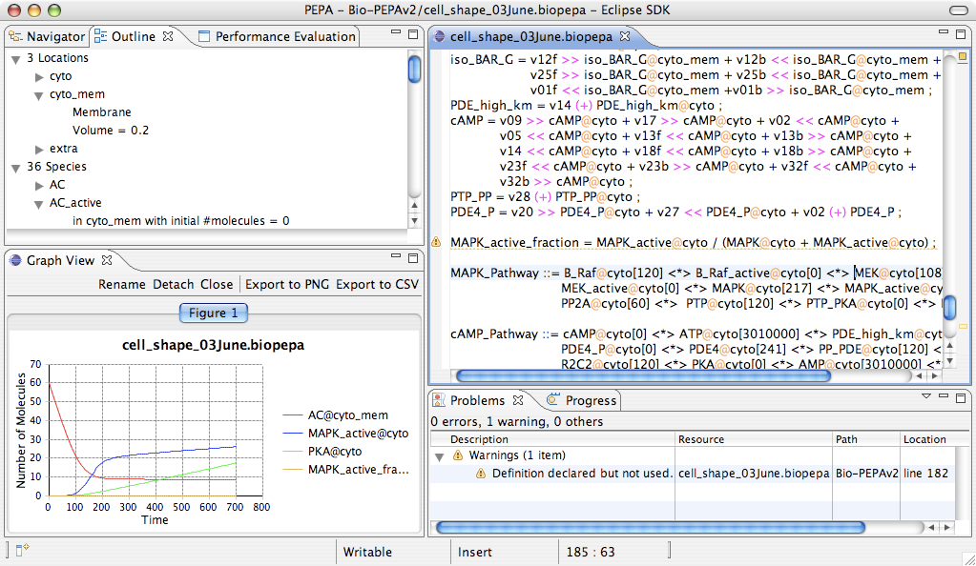Close the Outline view with its X icon

[168, 36]
